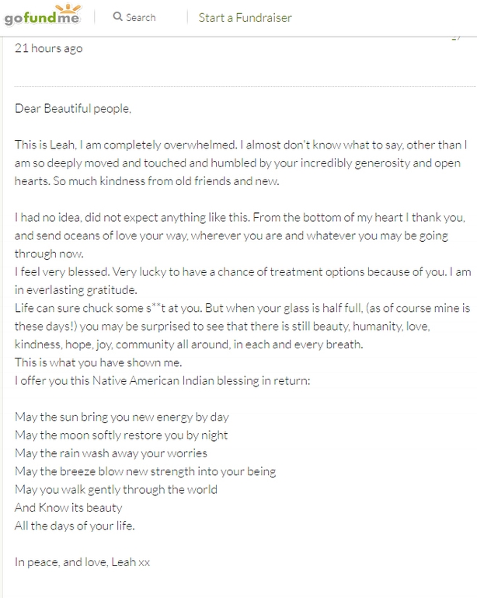The height and width of the screenshot is (598, 477).
Task: Click the line beginning 'This is Leah'
Action: pyautogui.click(x=241, y=145)
